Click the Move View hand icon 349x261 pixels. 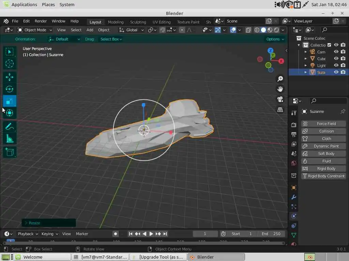(280, 89)
